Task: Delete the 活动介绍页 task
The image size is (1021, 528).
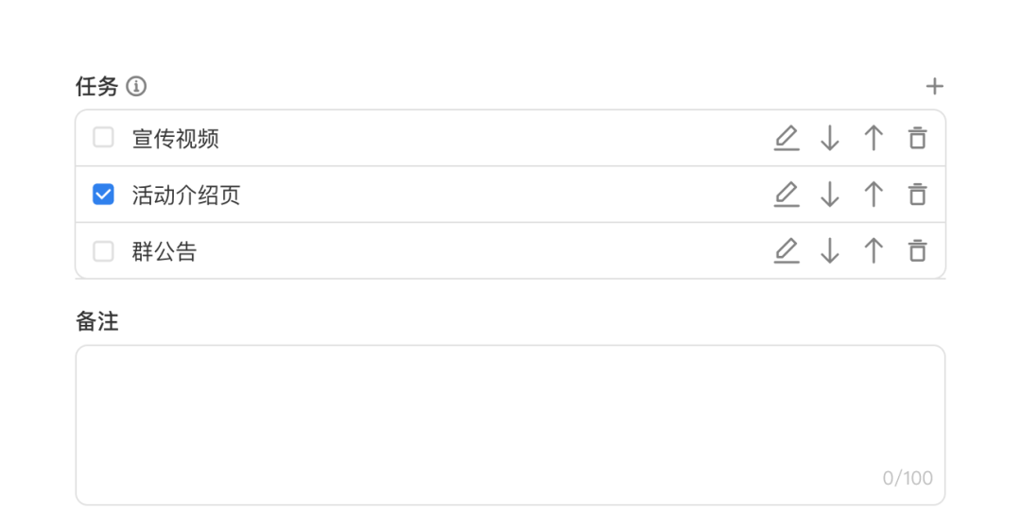Action: [917, 195]
